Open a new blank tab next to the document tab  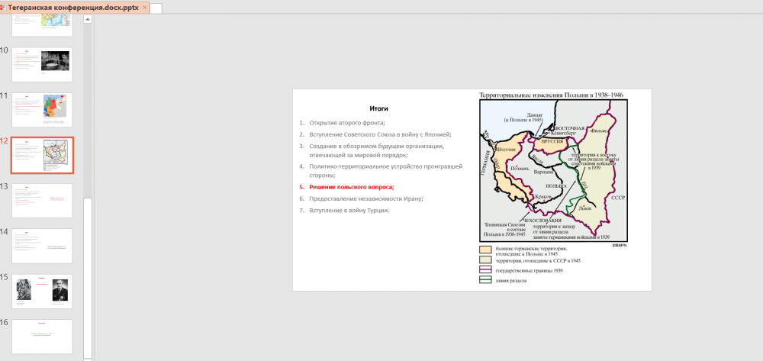(x=156, y=8)
